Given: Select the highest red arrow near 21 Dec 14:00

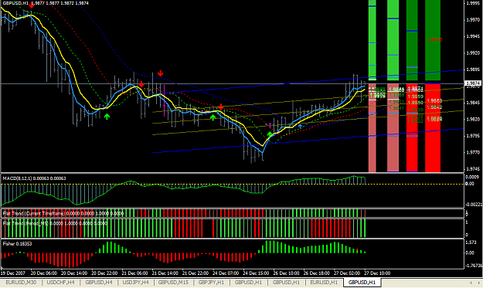Looking at the screenshot, I should 160,73.
